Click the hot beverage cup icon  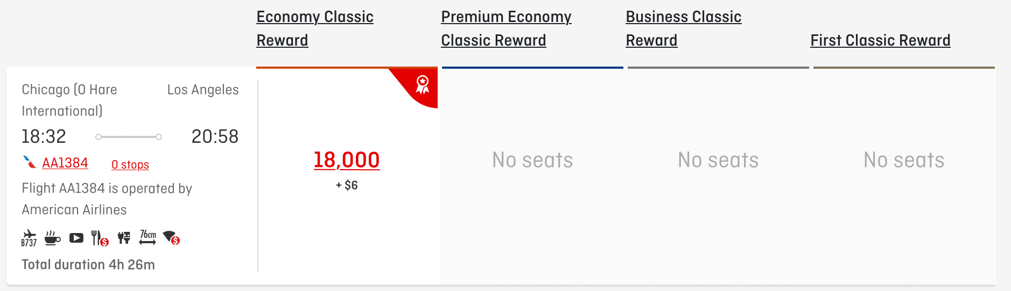pos(52,238)
